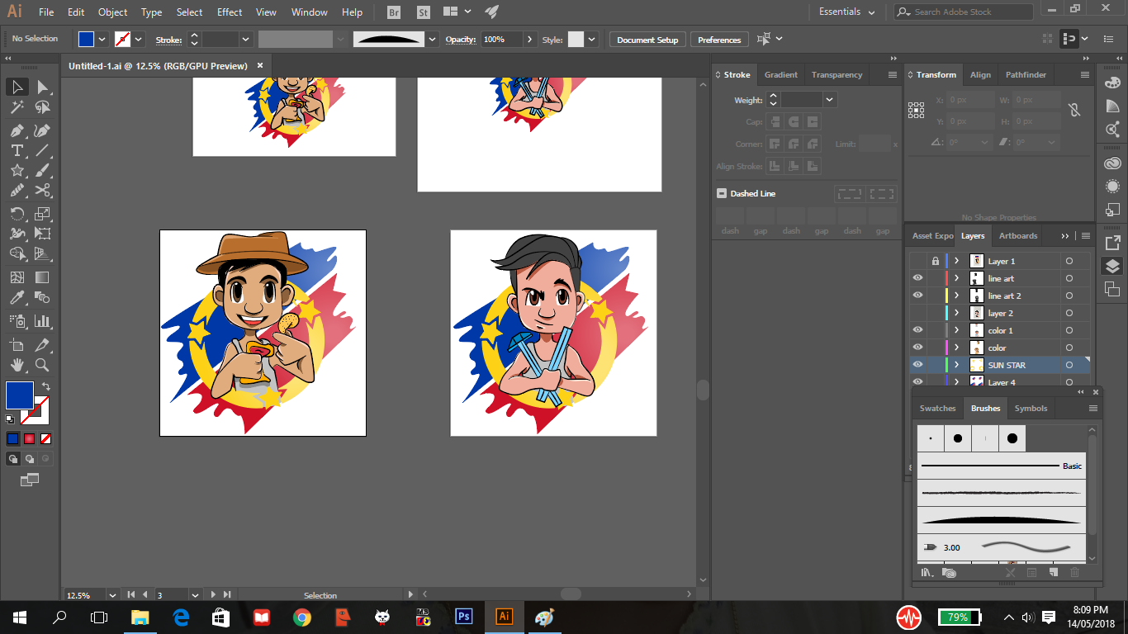The width and height of the screenshot is (1128, 634).
Task: Open the artboard navigation dropdown
Action: point(196,594)
